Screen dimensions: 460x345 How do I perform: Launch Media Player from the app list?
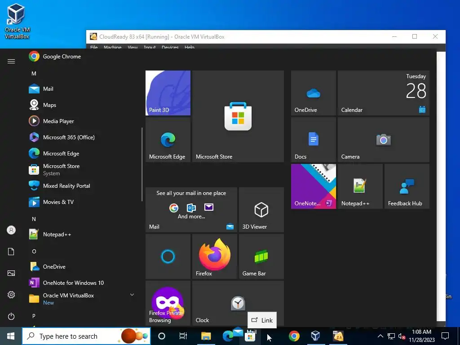[x=82, y=121]
